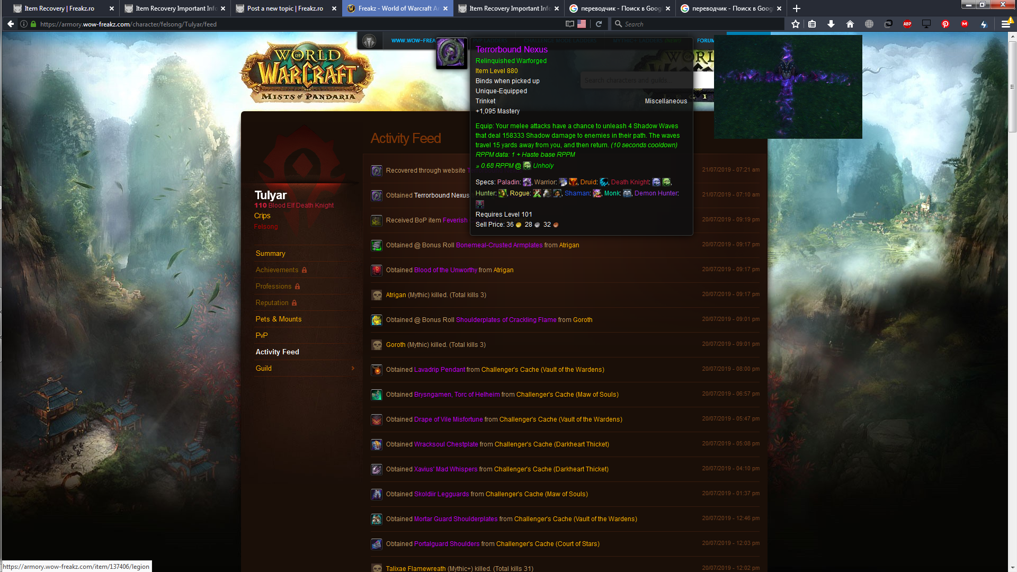This screenshot has height=572, width=1017.
Task: Click icon beside Wracksoul Chestplate entry
Action: (x=377, y=444)
